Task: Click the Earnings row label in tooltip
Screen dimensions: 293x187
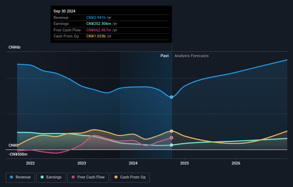Action: click(x=61, y=24)
